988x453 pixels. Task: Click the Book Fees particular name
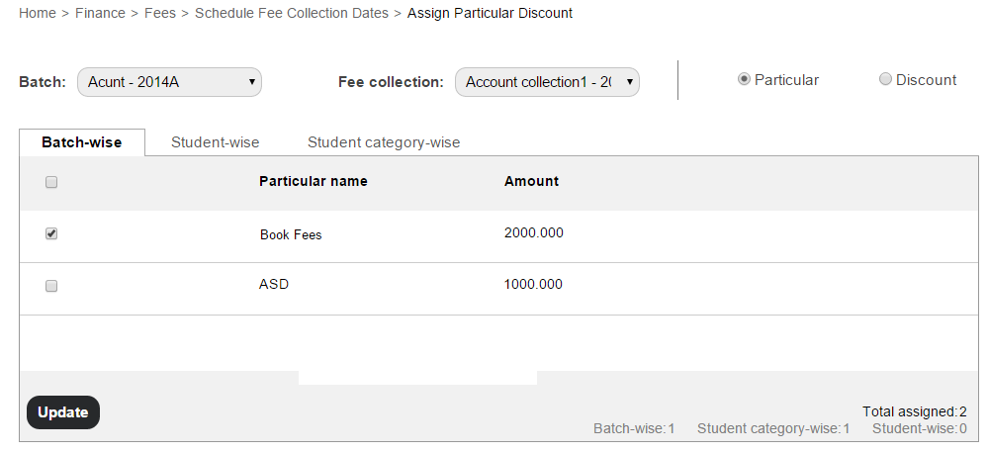click(291, 235)
